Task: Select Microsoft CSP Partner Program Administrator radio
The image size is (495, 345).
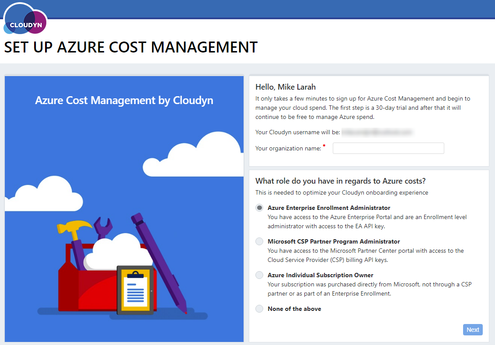Action: [259, 241]
